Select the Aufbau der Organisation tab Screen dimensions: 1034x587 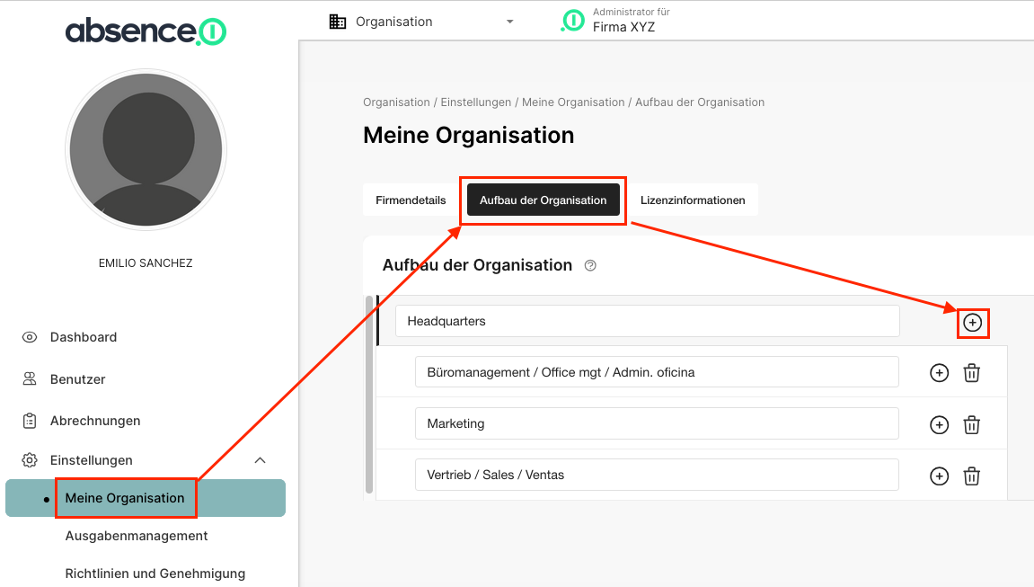pyautogui.click(x=543, y=200)
